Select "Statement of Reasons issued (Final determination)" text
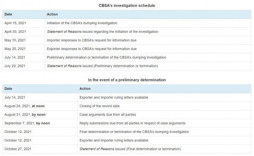254x156 pixels. [x=130, y=149]
